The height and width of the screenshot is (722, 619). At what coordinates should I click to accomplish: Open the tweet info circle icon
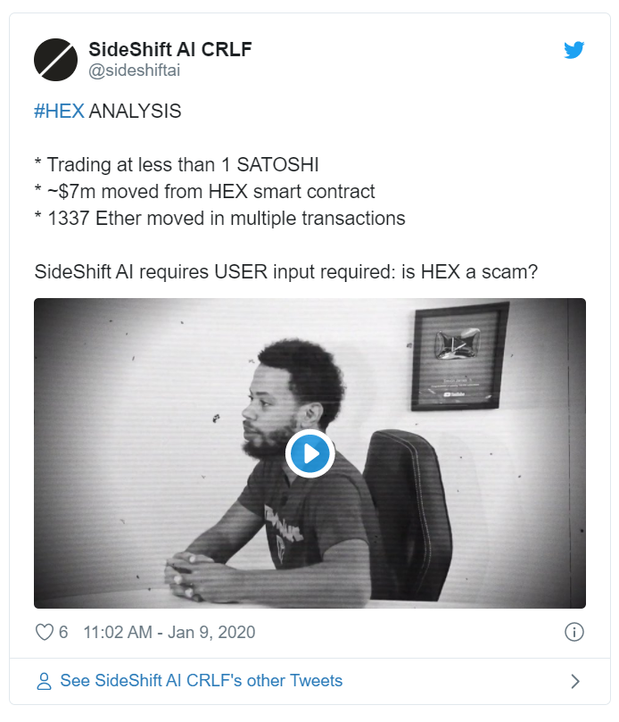tap(574, 632)
